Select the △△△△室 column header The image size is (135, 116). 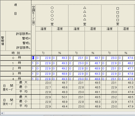85,16
